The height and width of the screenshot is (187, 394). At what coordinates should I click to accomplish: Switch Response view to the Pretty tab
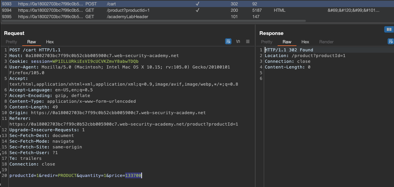coord(267,42)
